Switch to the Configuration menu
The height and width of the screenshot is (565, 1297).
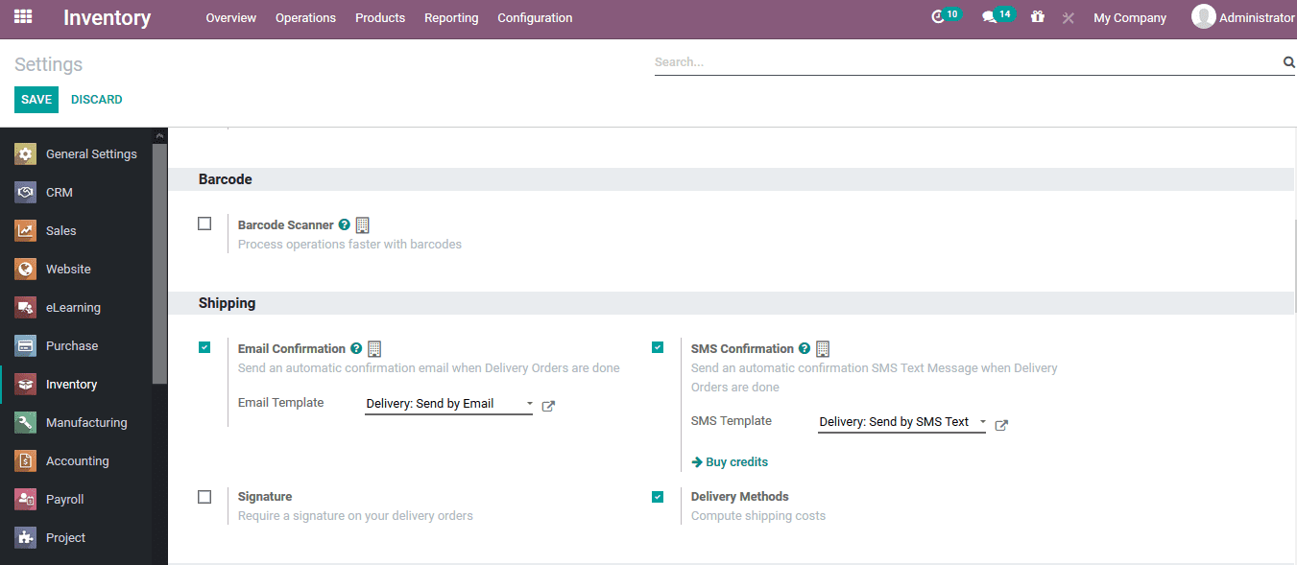535,17
